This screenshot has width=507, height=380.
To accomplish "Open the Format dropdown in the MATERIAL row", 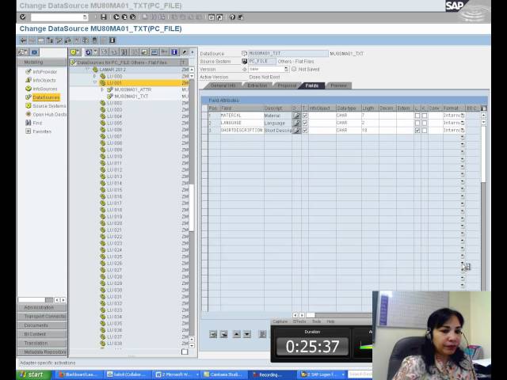I will (x=463, y=116).
